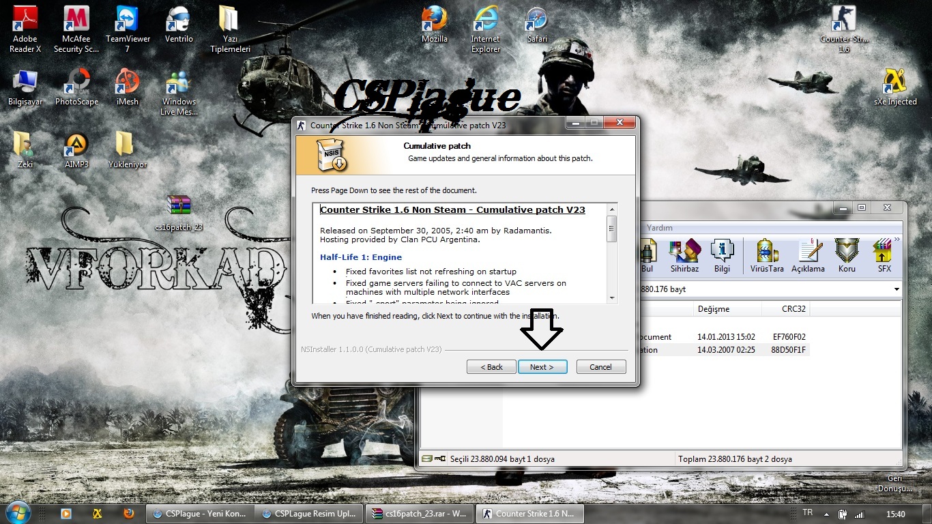The width and height of the screenshot is (932, 524).
Task: Open the sXe Injected desktop shortcut
Action: click(x=894, y=87)
